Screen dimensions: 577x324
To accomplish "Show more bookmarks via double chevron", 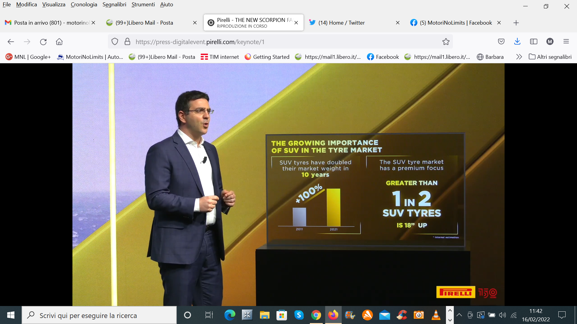I will tap(519, 57).
